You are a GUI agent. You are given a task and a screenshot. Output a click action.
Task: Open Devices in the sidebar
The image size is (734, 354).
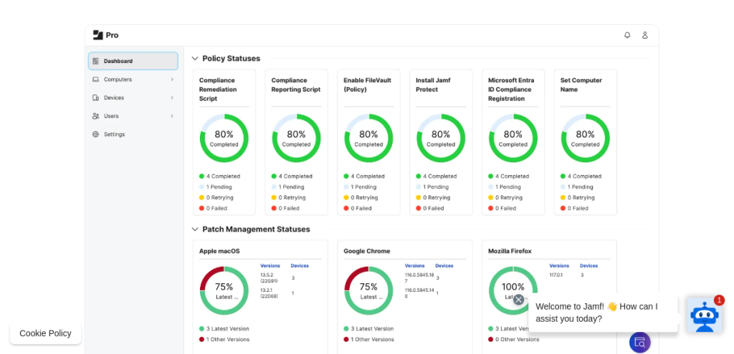coord(133,97)
